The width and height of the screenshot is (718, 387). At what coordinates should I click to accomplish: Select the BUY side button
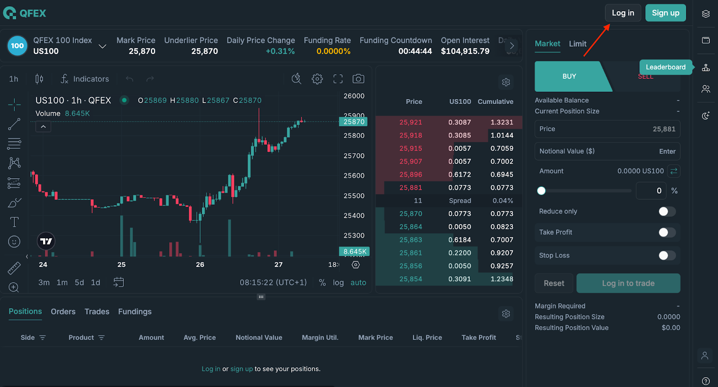click(x=569, y=77)
